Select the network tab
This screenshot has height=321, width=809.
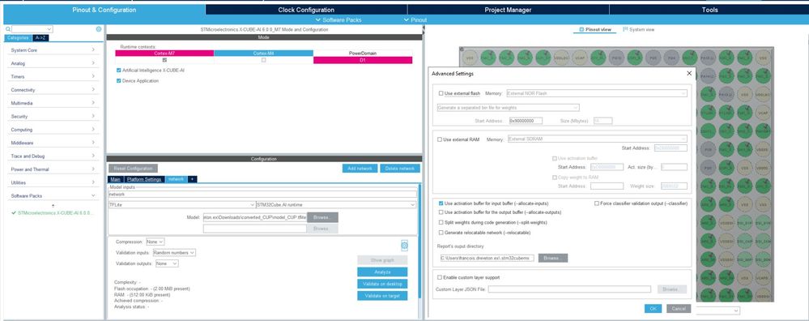(177, 179)
